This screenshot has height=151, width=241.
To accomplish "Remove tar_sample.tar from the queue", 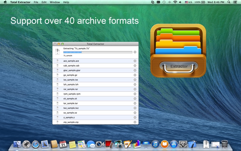I will point(135,103).
